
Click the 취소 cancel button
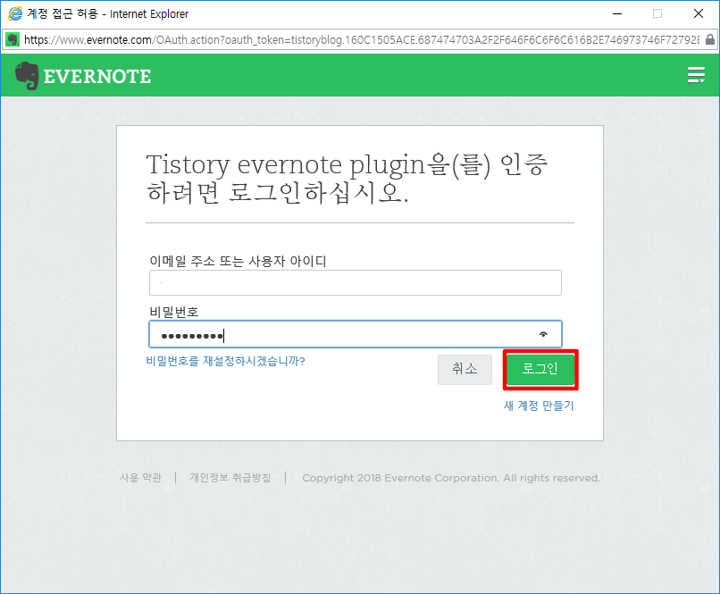[x=465, y=369]
